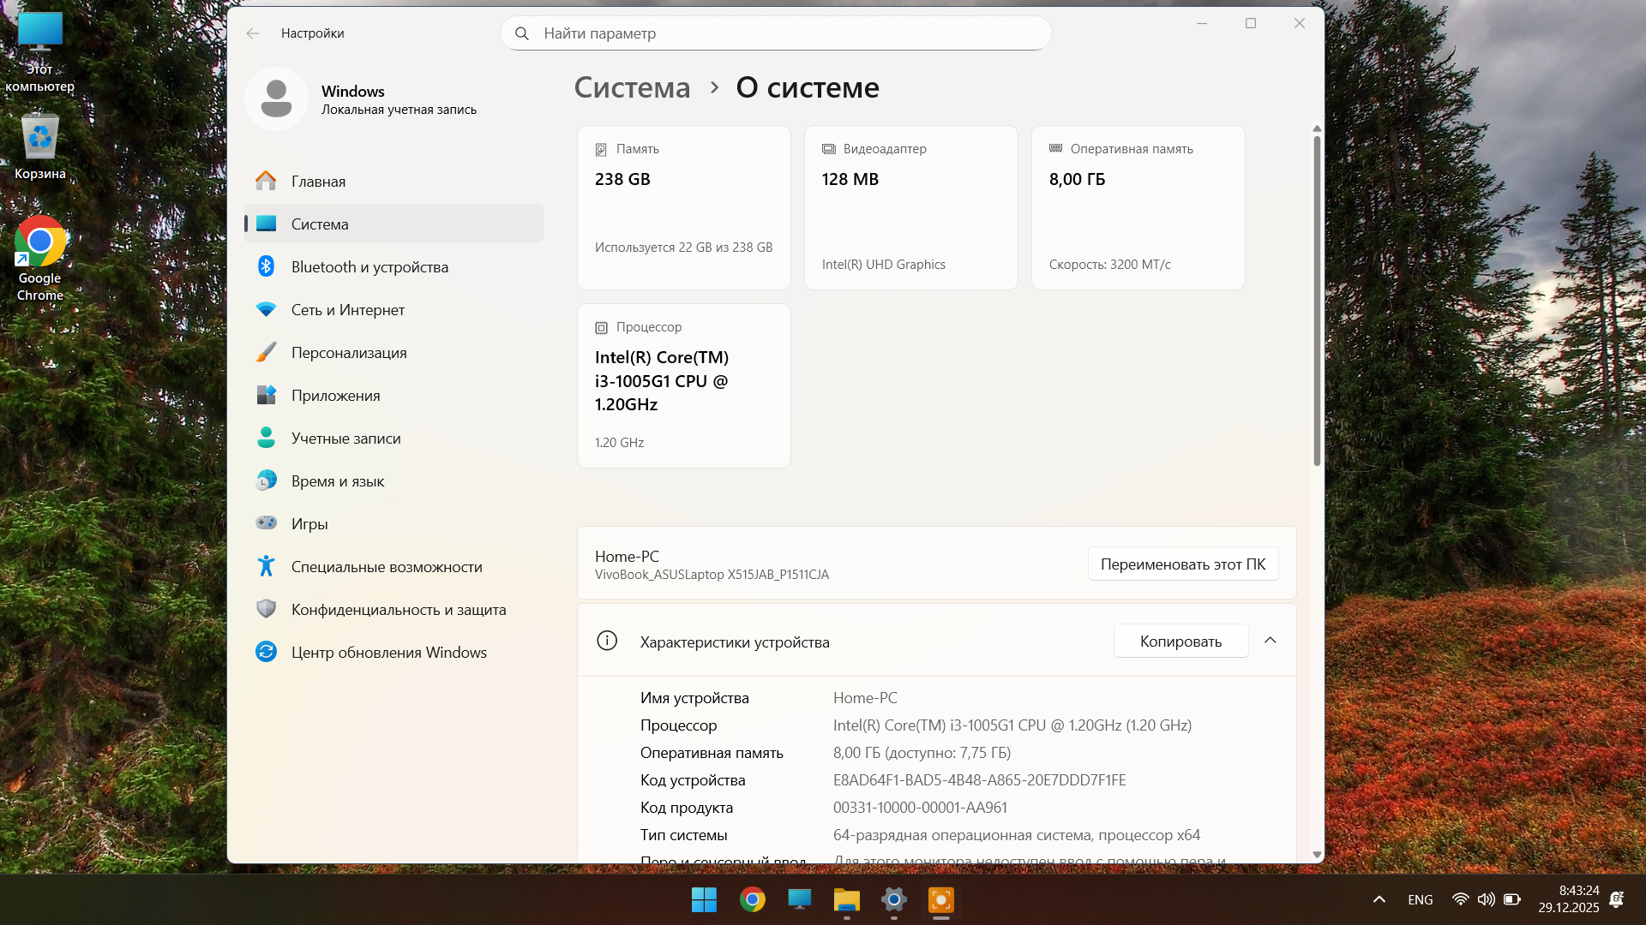This screenshot has height=925, width=1646.
Task: Open Start menu from taskbar
Action: click(704, 899)
